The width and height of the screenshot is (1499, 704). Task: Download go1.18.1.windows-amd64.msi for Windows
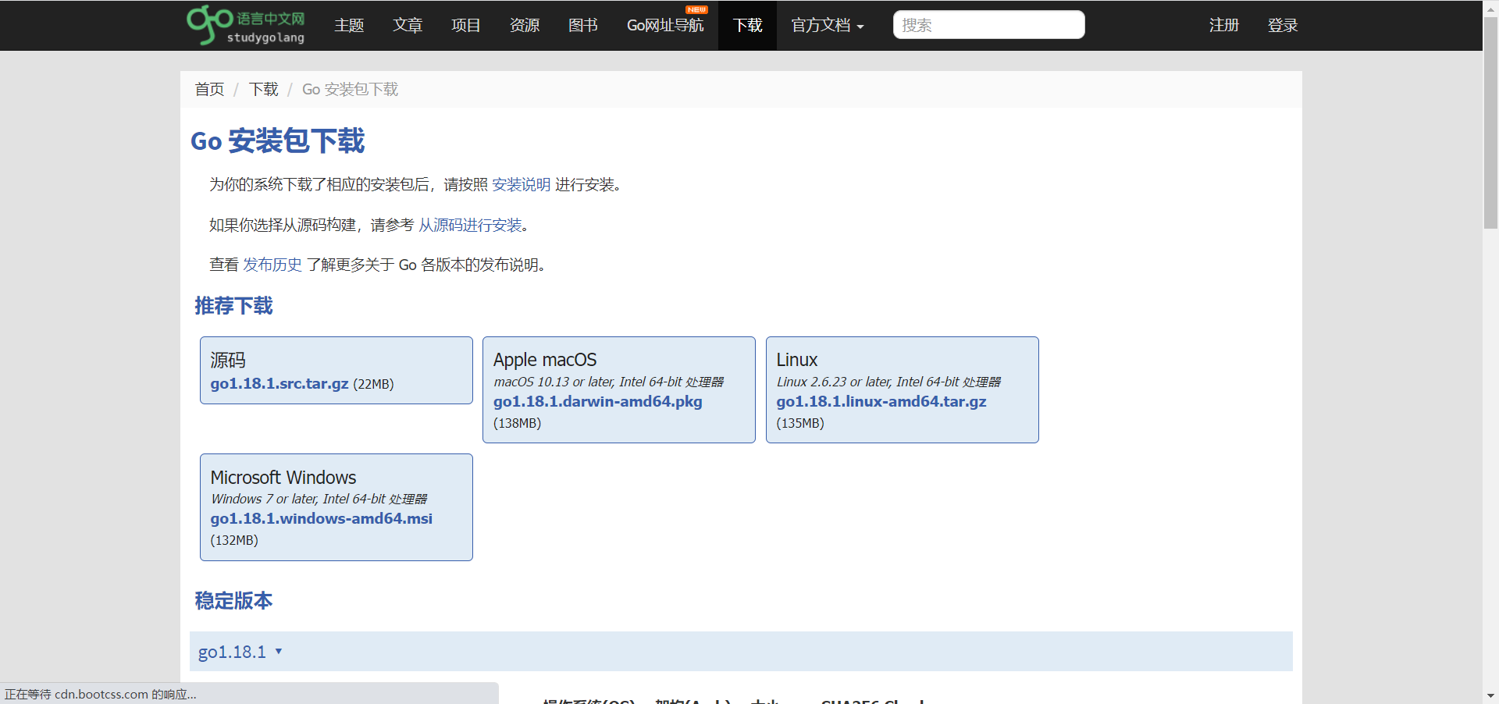(322, 519)
